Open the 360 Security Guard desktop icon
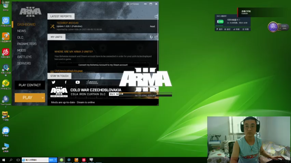Image resolution: width=291 pixels, height=163 pixels. [5, 85]
